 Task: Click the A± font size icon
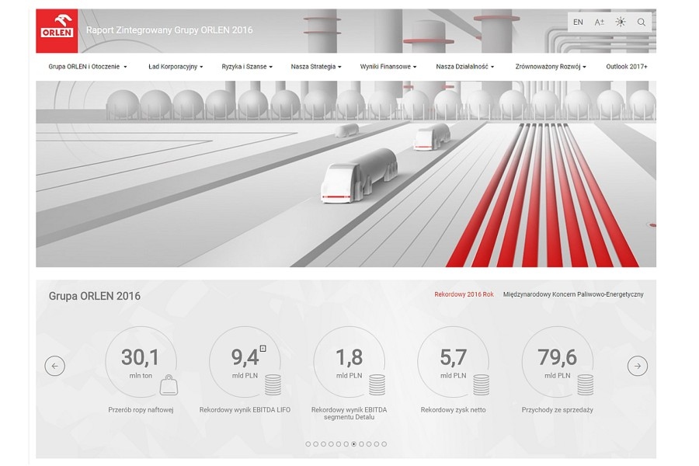click(x=599, y=23)
